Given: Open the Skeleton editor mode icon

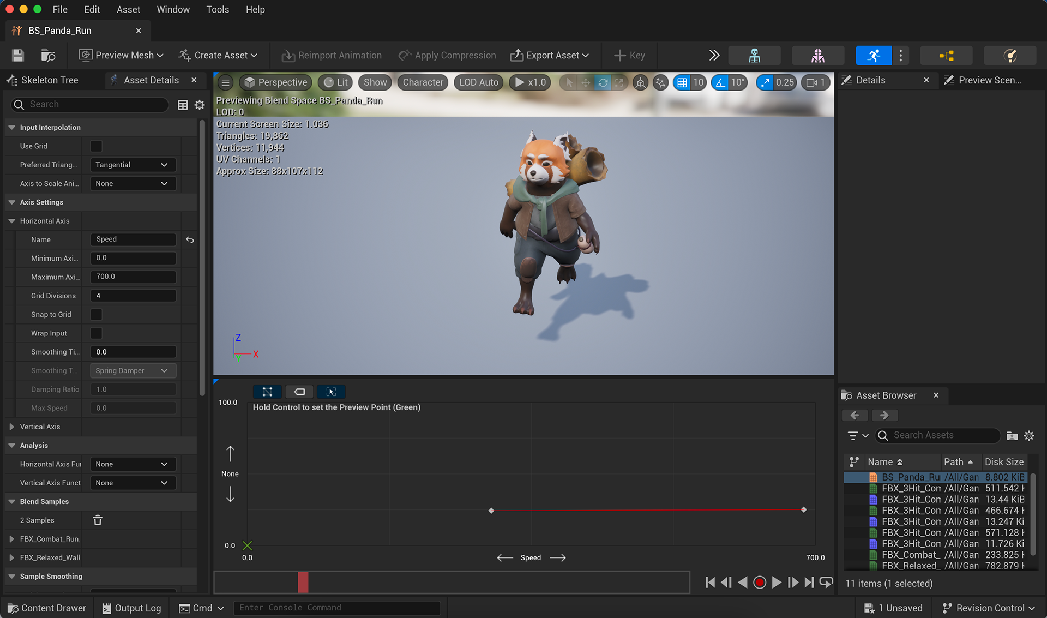Looking at the screenshot, I should (x=754, y=55).
